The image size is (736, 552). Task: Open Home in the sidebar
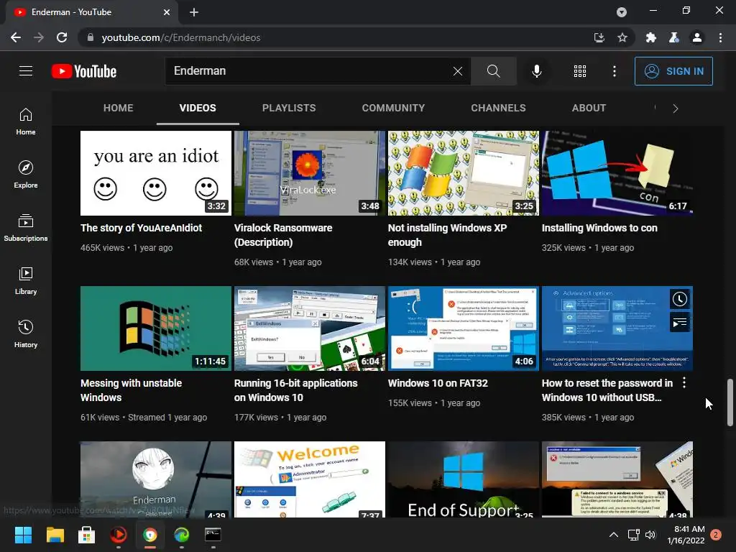pos(26,121)
